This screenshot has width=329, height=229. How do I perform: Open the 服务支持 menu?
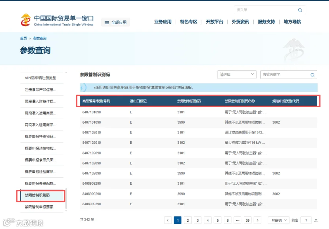(266, 22)
